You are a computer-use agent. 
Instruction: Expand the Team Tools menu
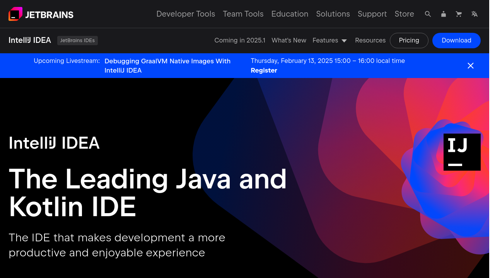pos(243,14)
